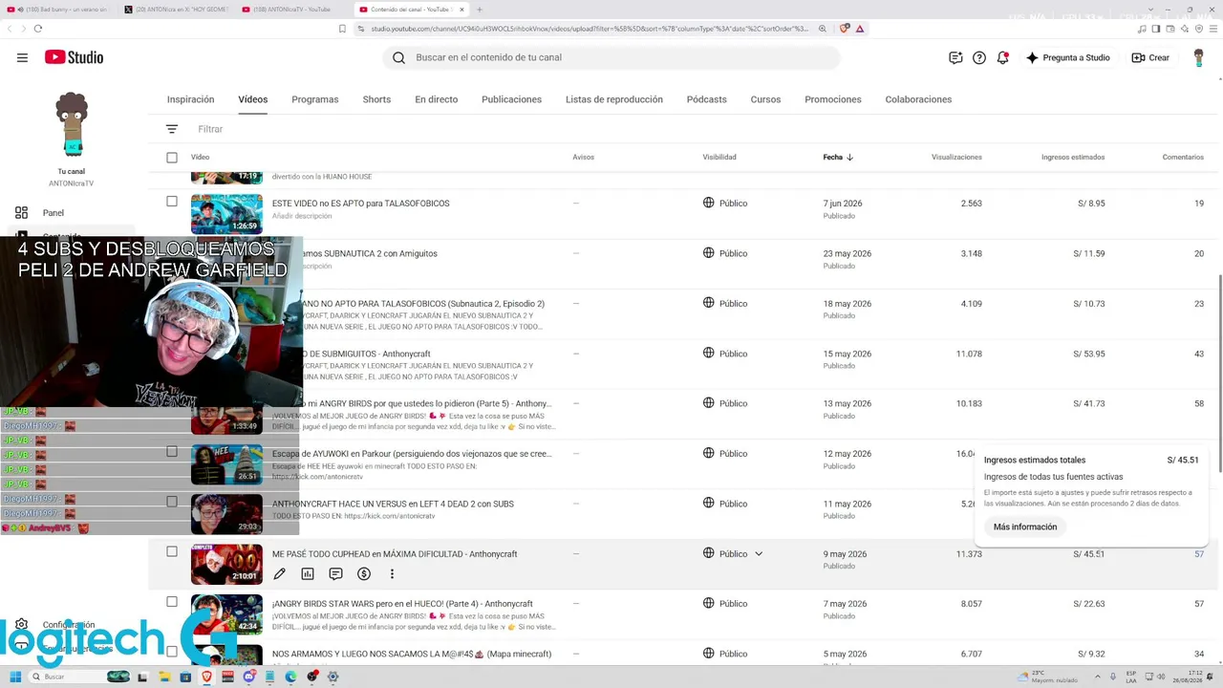Switch to the Promociones tab

click(833, 99)
